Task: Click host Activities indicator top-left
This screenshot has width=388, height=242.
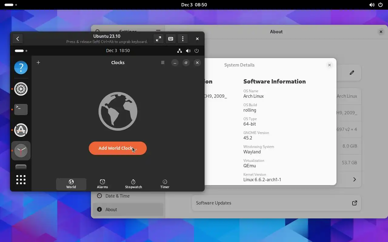Action: click(11, 5)
